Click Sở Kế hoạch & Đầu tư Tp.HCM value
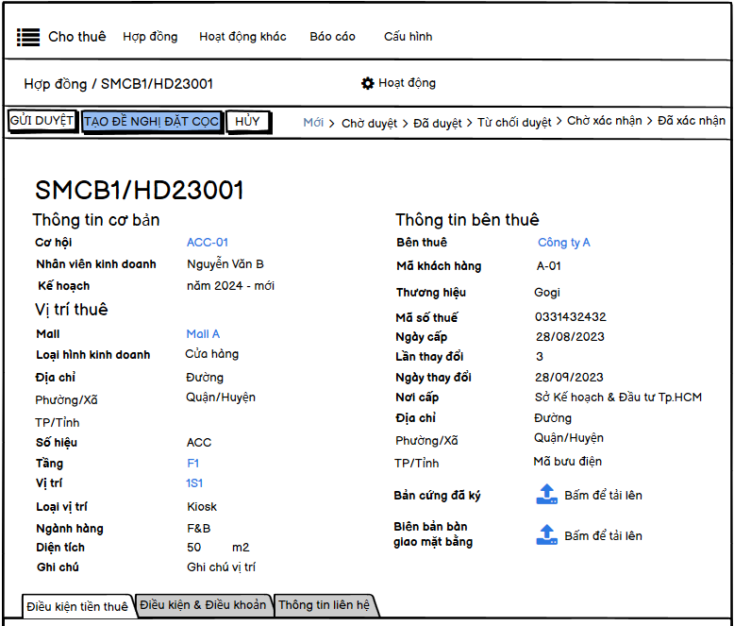734x626 pixels. (x=618, y=398)
